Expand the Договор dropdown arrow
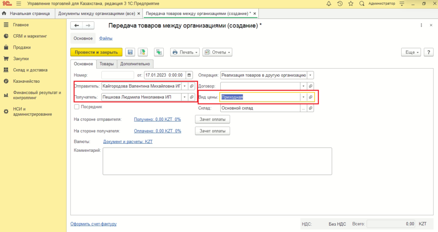 click(303, 86)
